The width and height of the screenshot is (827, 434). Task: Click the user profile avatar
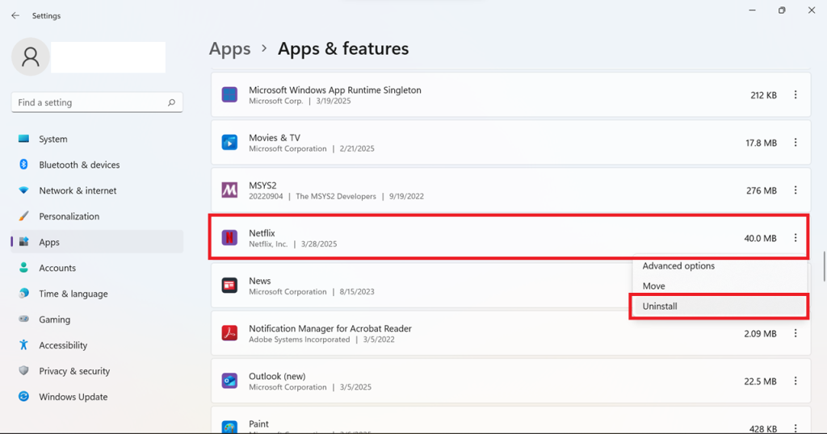point(31,57)
